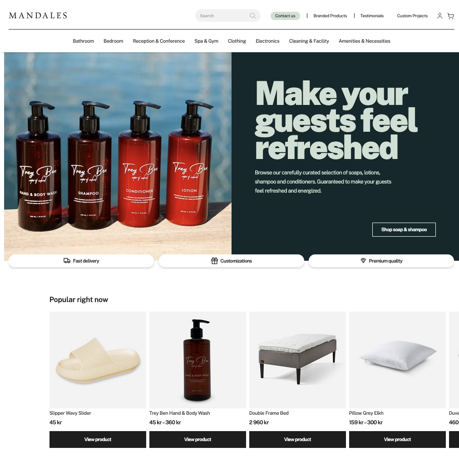Screen dimensions: 459x457
Task: Open the Pillow Grey Elkh product image
Action: tap(397, 360)
